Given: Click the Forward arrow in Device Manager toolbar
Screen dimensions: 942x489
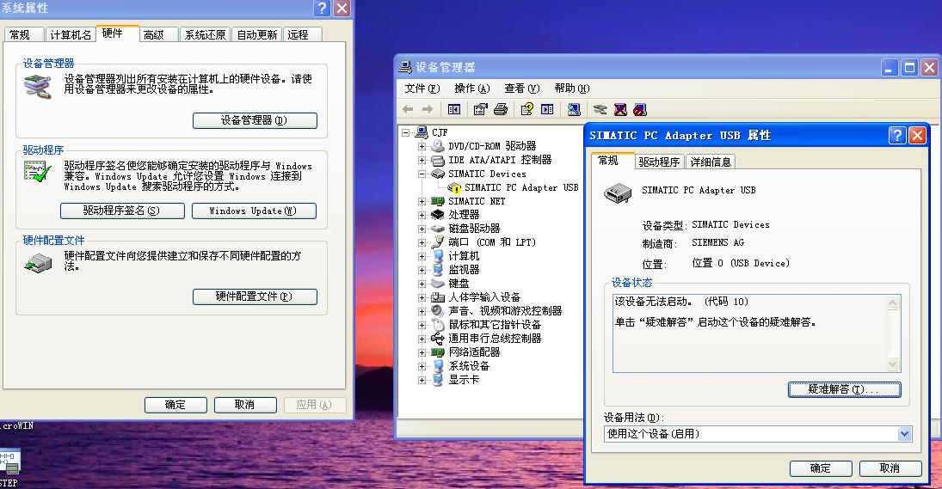Looking at the screenshot, I should pyautogui.click(x=428, y=109).
